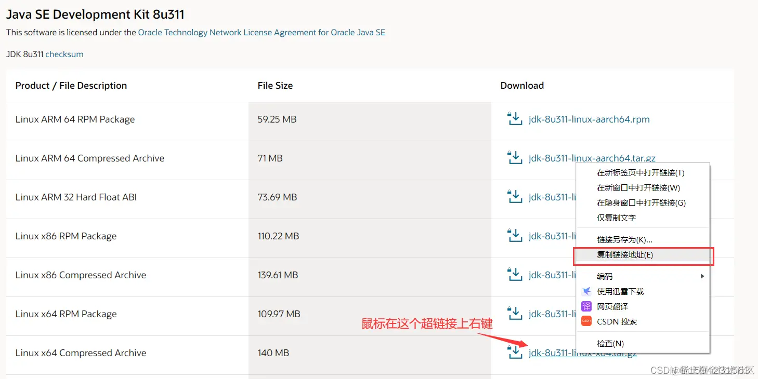
Task: Click Linux ARM 64 RPM Package text
Action: 75,119
